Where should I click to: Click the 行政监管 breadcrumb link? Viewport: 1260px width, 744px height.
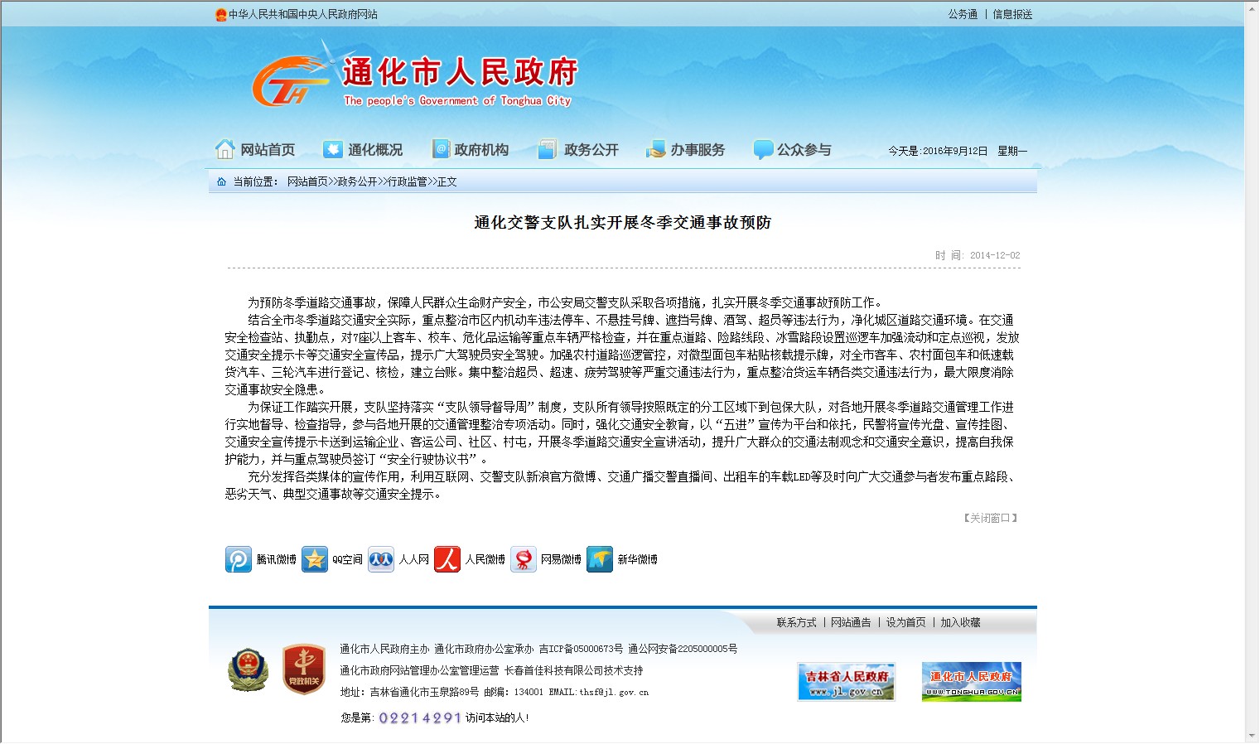[x=408, y=181]
